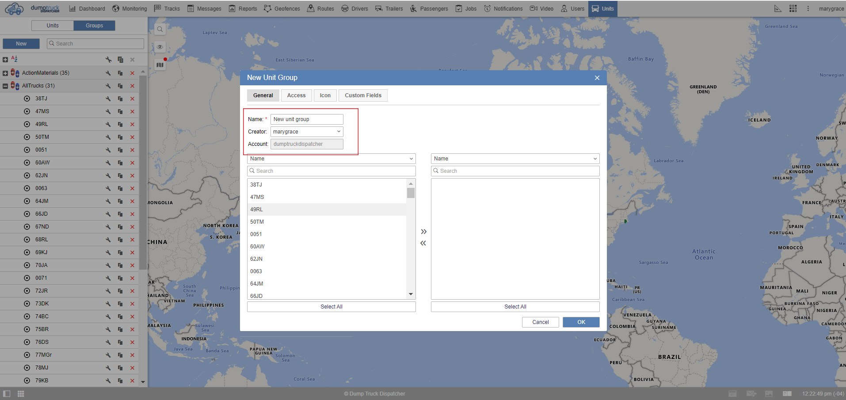The height and width of the screenshot is (400, 846).
Task: Toggle the eye visibility icon on map
Action: tap(160, 47)
